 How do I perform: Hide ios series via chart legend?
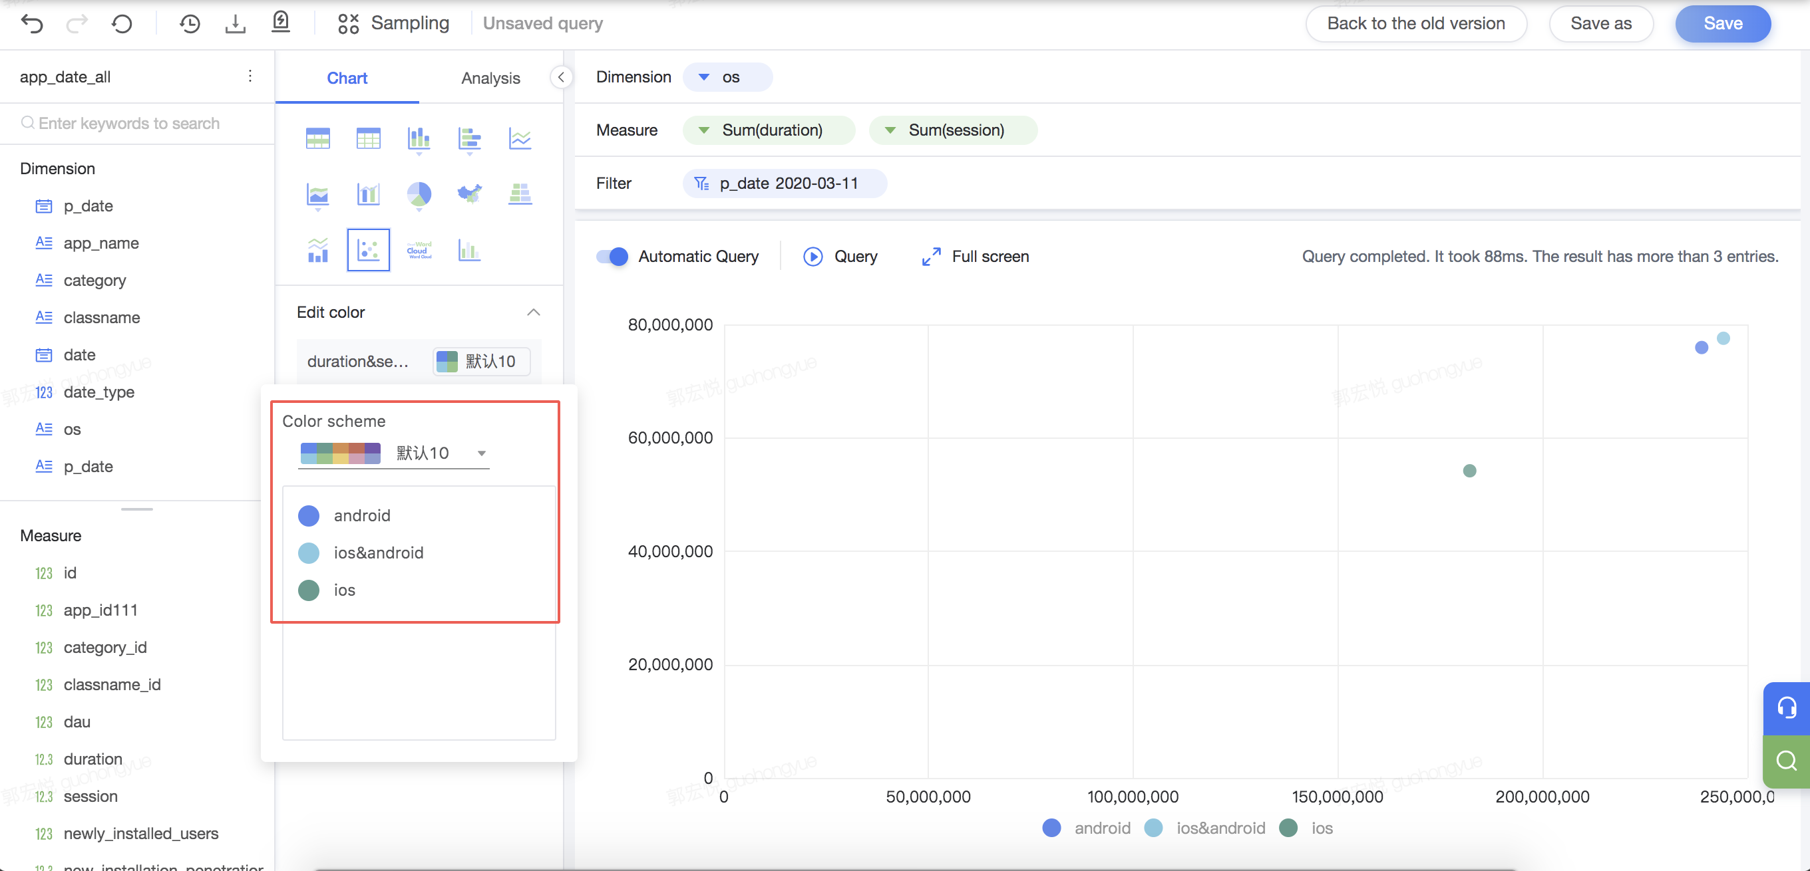tap(1306, 828)
